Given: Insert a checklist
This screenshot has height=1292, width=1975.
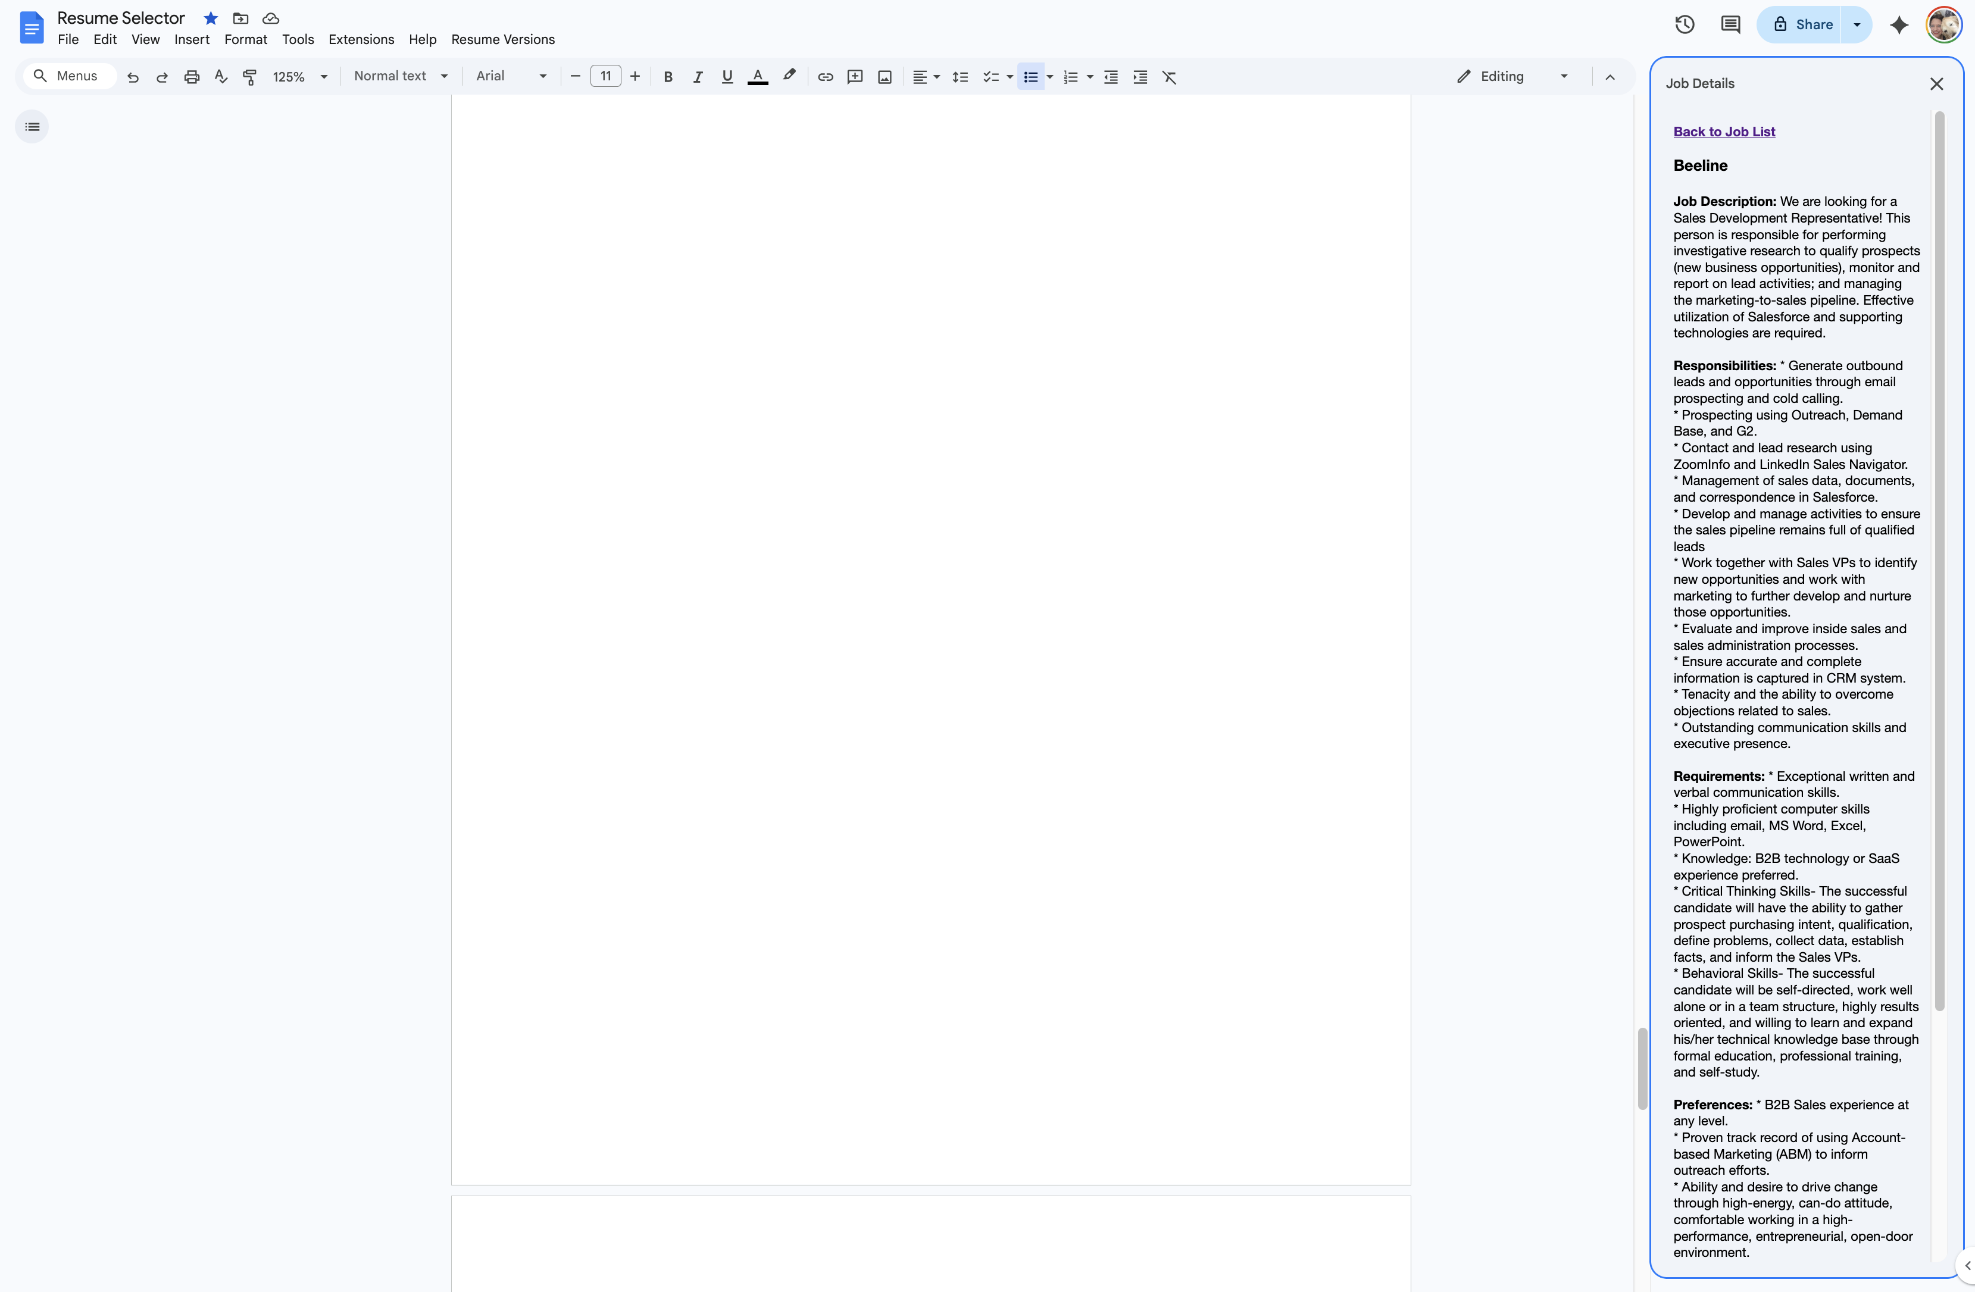Looking at the screenshot, I should pos(991,77).
